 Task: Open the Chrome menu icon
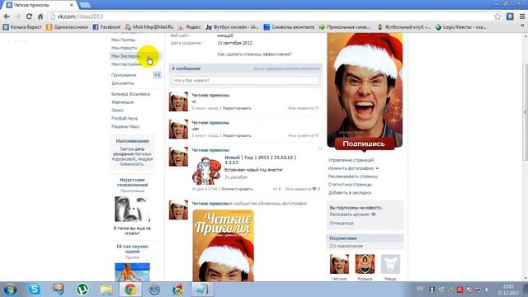click(x=522, y=16)
